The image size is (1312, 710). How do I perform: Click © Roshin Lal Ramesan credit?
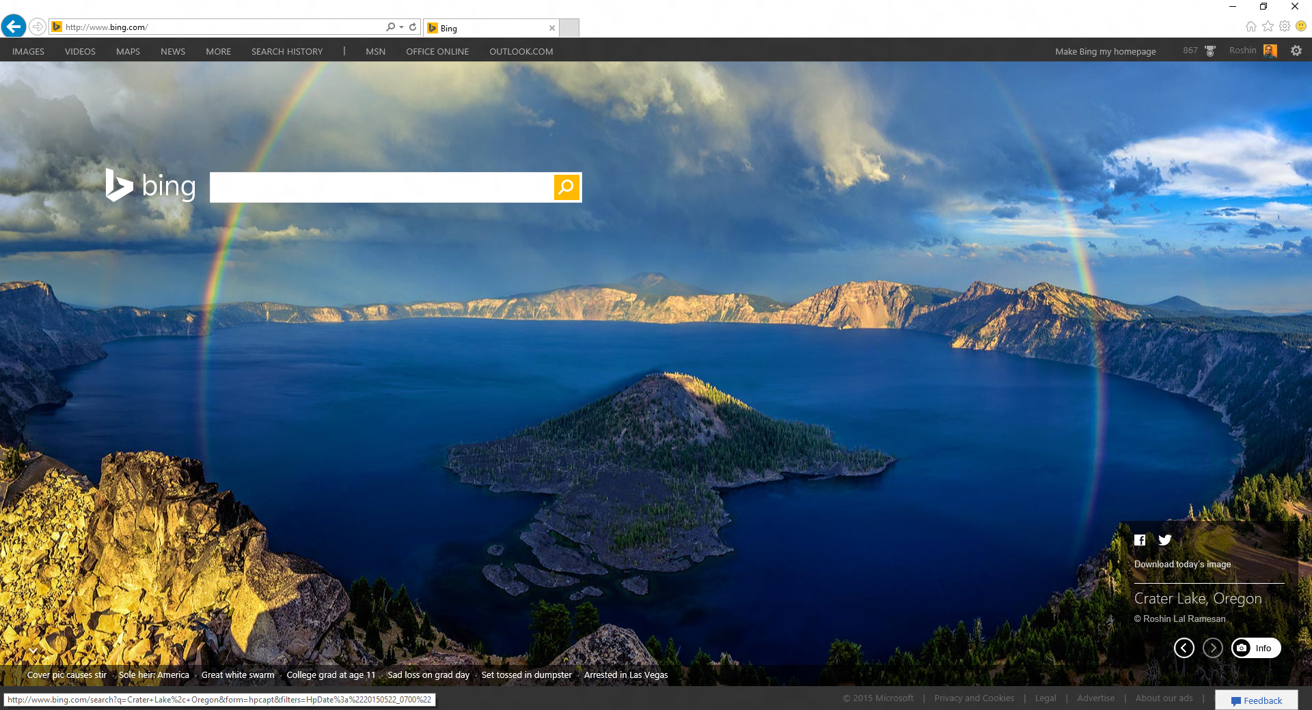click(1179, 619)
